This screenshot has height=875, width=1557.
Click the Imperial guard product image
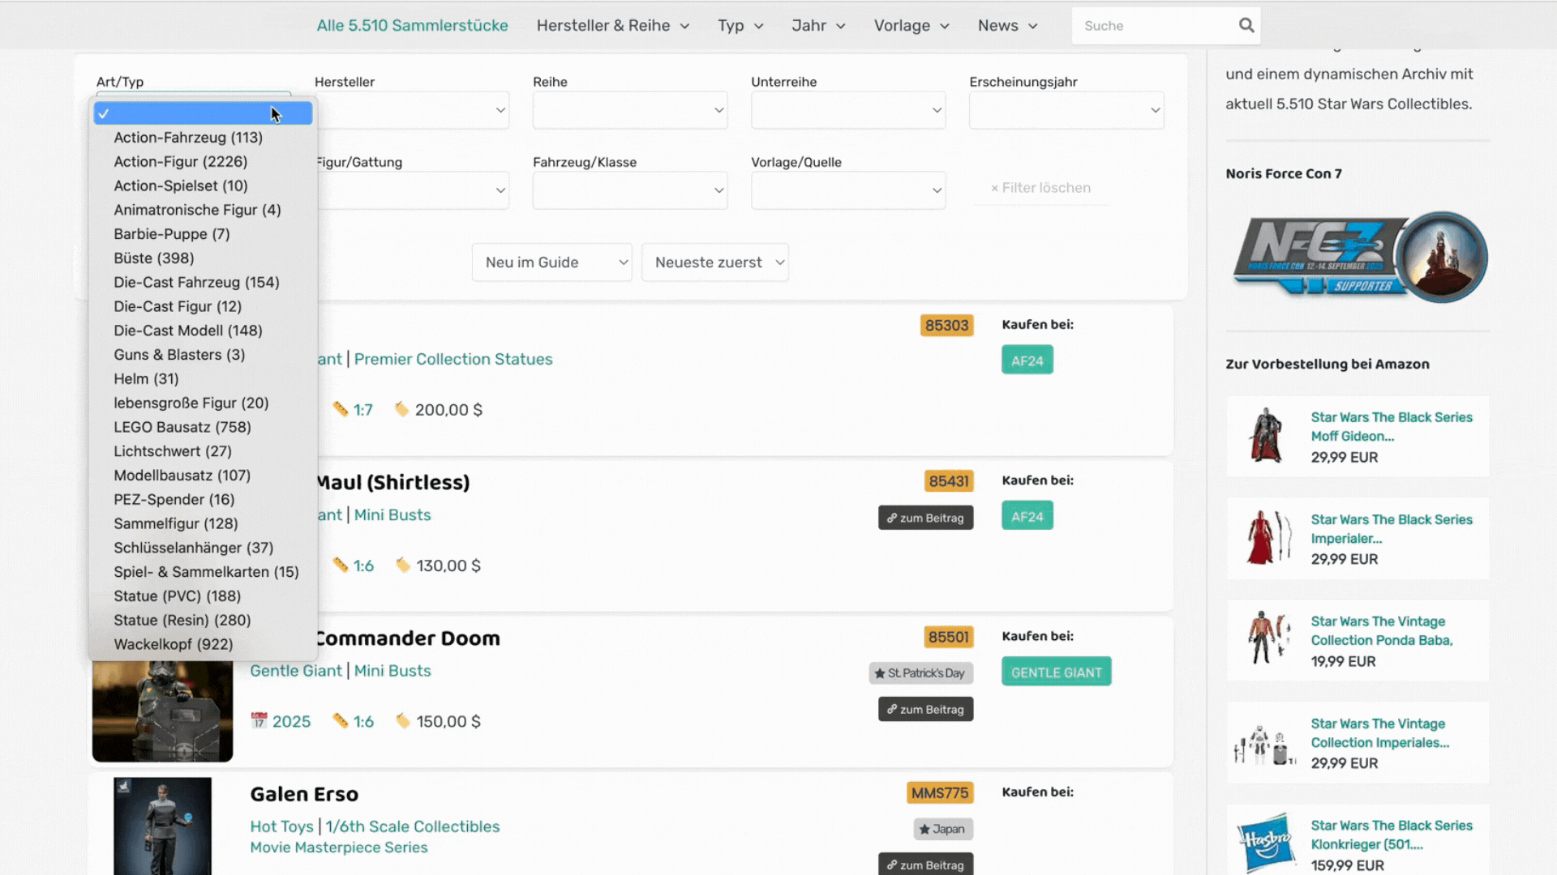[x=1266, y=538]
